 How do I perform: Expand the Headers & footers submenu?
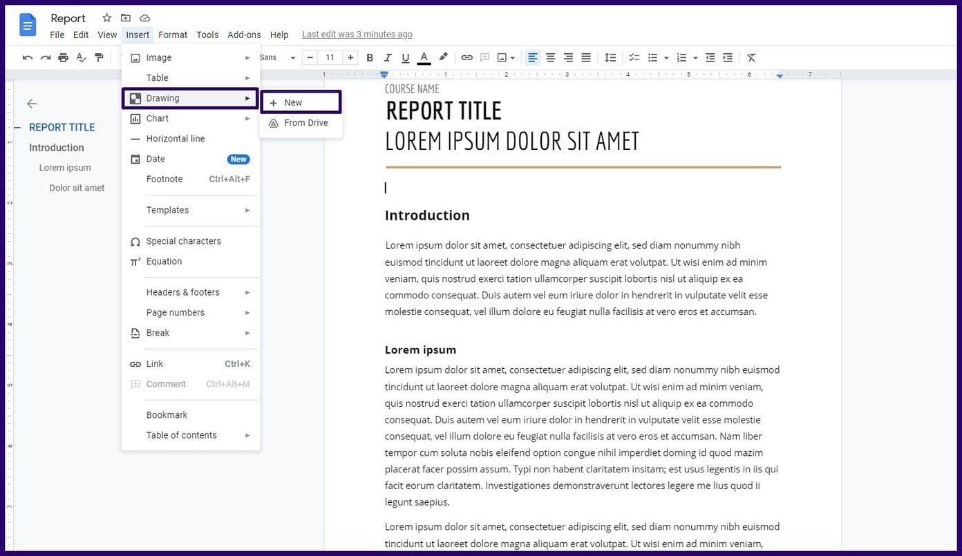[x=190, y=292]
